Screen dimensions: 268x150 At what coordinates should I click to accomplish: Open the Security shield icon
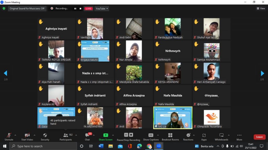(x=45, y=135)
